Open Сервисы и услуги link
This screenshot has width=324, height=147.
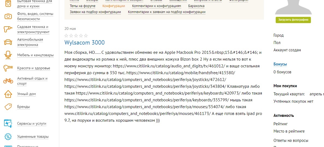32,124
